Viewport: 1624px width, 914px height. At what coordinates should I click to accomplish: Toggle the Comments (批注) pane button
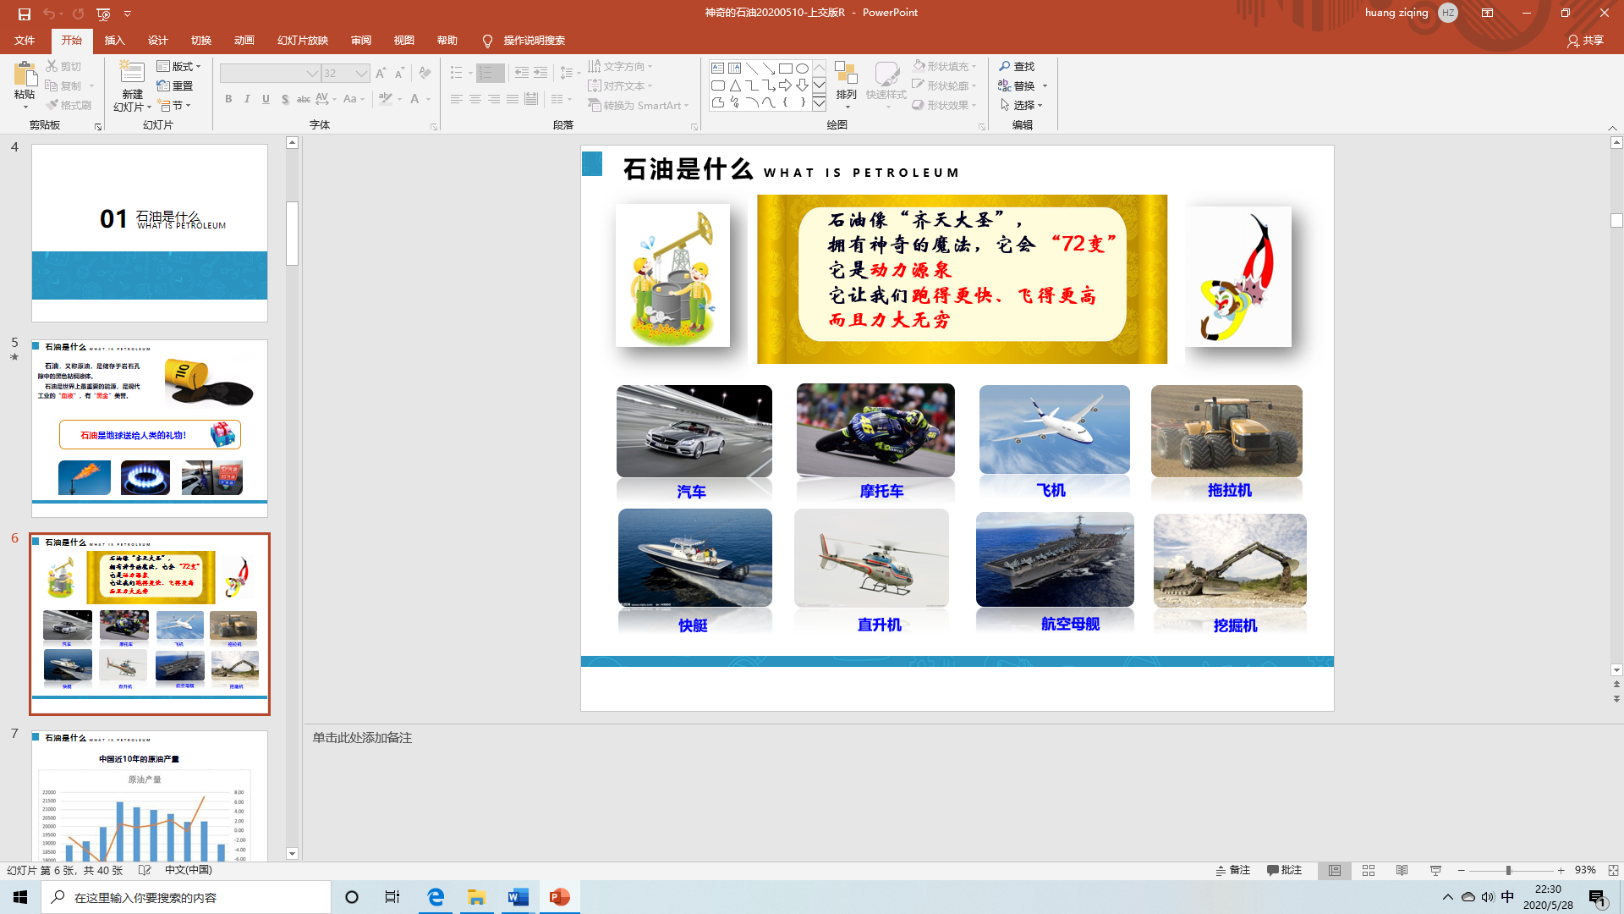[x=1284, y=870]
